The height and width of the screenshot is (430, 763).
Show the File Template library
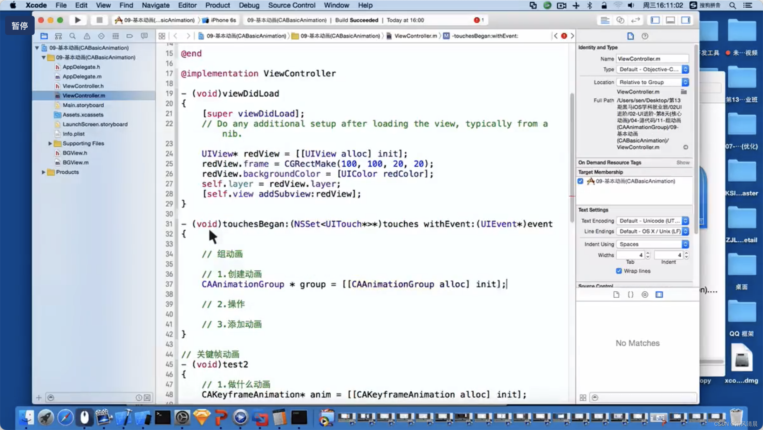click(616, 295)
